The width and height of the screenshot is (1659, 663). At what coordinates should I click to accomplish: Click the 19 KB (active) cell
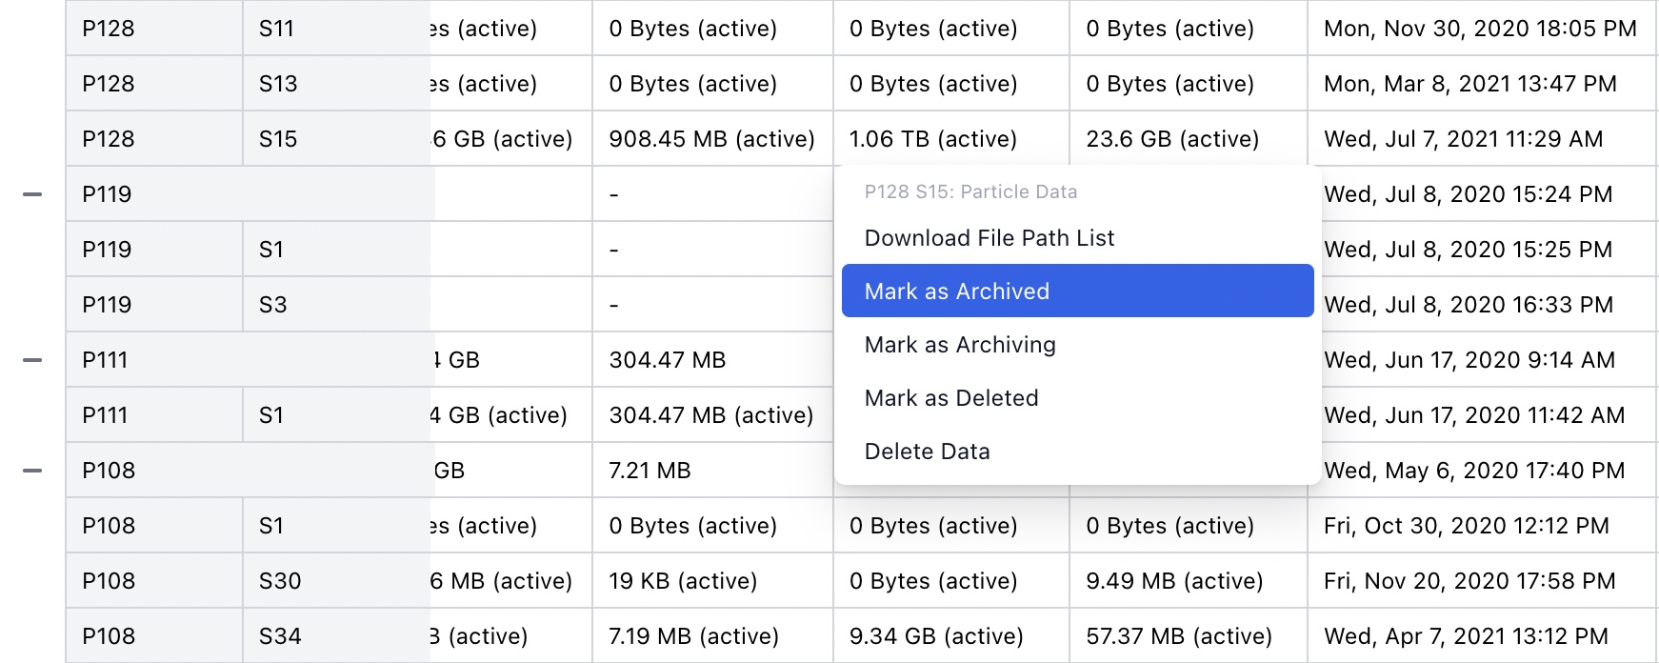[x=682, y=581]
